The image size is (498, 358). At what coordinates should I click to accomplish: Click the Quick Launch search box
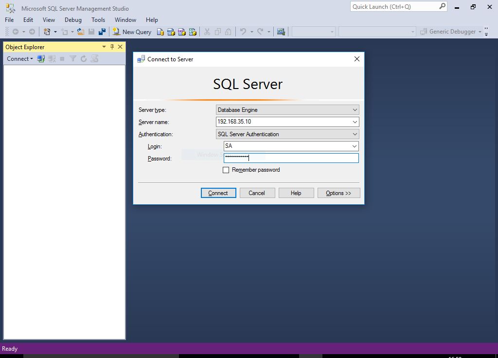399,7
